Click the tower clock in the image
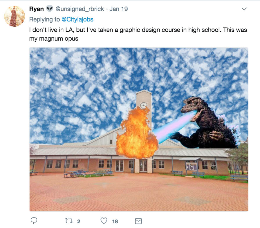260x228 pixels. coord(144,105)
